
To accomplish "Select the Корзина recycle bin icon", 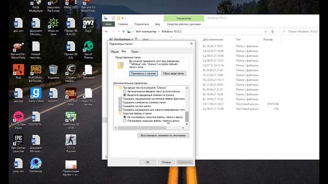I will click(x=53, y=72).
